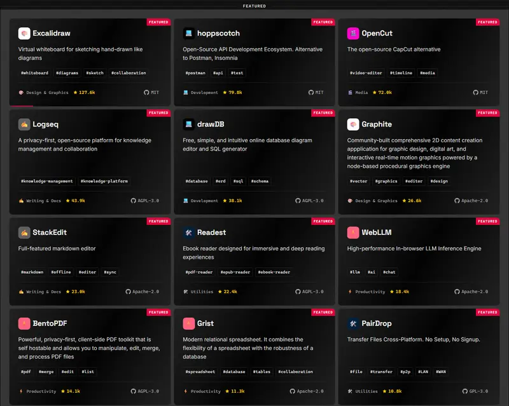The height and width of the screenshot is (406, 509).
Task: Open the WebLLM title link
Action: [377, 233]
